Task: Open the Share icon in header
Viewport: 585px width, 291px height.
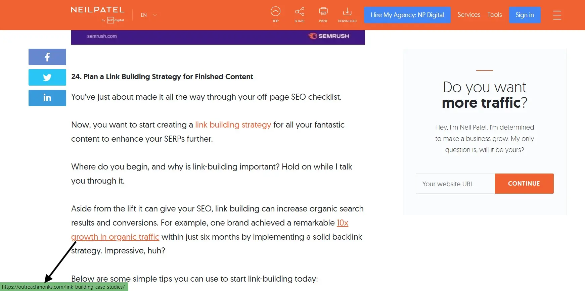Action: pyautogui.click(x=299, y=12)
